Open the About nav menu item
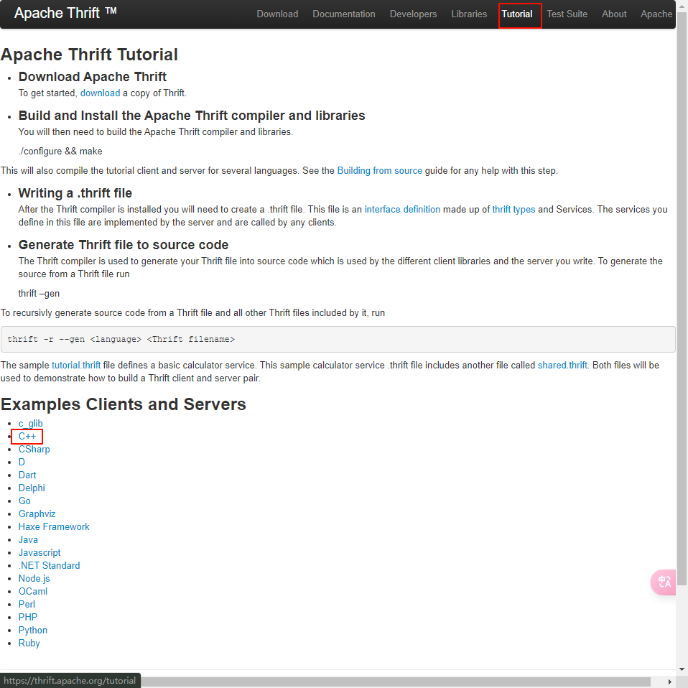688x688 pixels. coord(614,14)
